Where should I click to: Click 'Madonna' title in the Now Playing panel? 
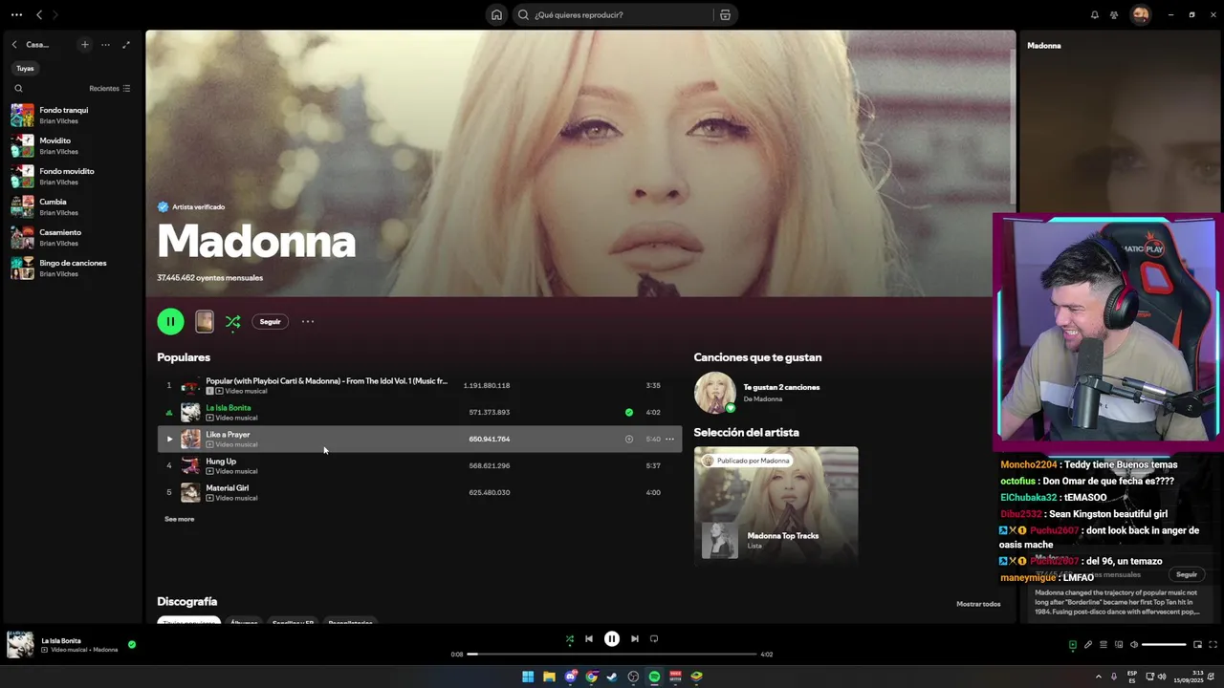(x=1043, y=45)
